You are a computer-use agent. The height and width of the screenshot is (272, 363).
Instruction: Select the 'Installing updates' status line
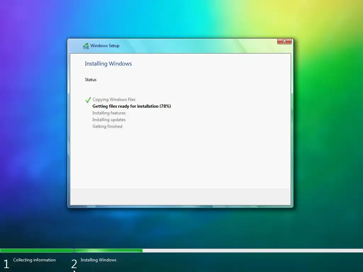[109, 120]
